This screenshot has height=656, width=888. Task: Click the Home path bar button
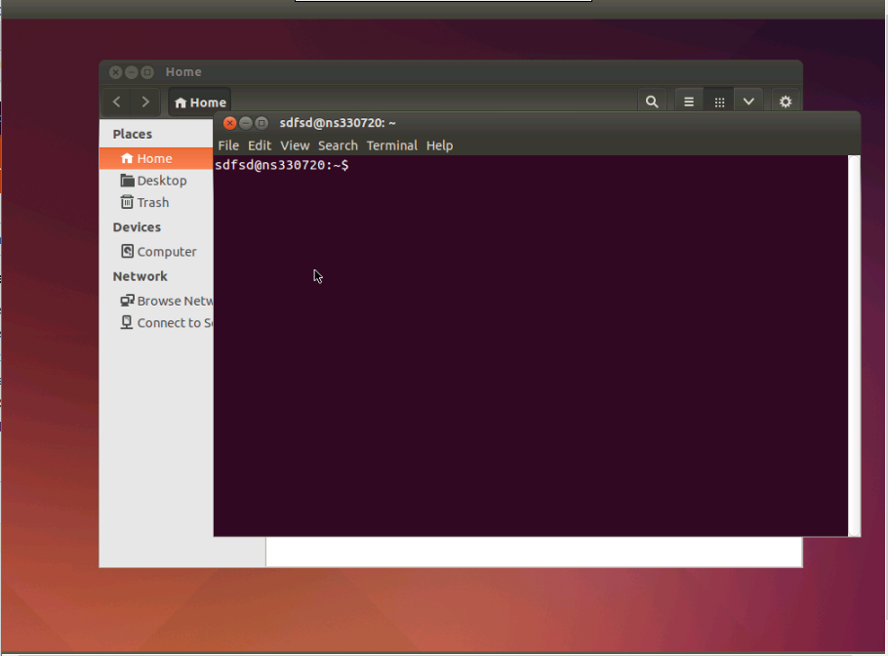[x=200, y=102]
